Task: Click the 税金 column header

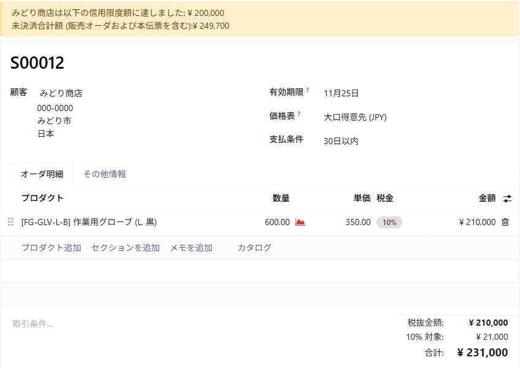Action: click(385, 198)
